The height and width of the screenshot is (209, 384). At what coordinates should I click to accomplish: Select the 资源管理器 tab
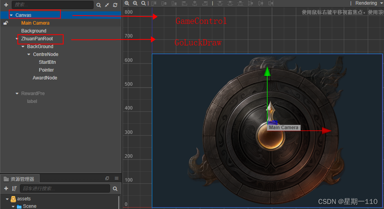(20, 179)
